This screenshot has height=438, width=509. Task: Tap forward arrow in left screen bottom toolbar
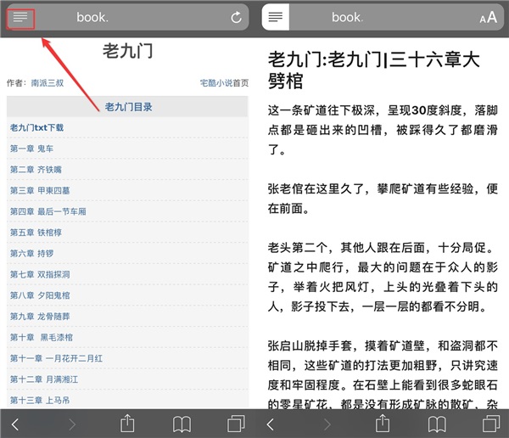72,424
